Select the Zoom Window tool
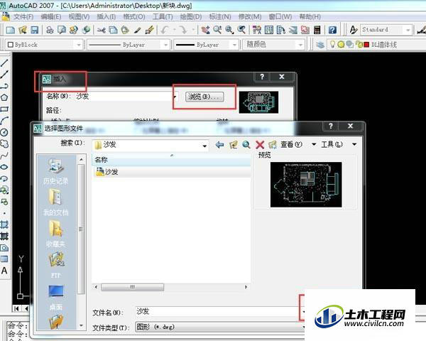The image size is (426, 341). (229, 30)
